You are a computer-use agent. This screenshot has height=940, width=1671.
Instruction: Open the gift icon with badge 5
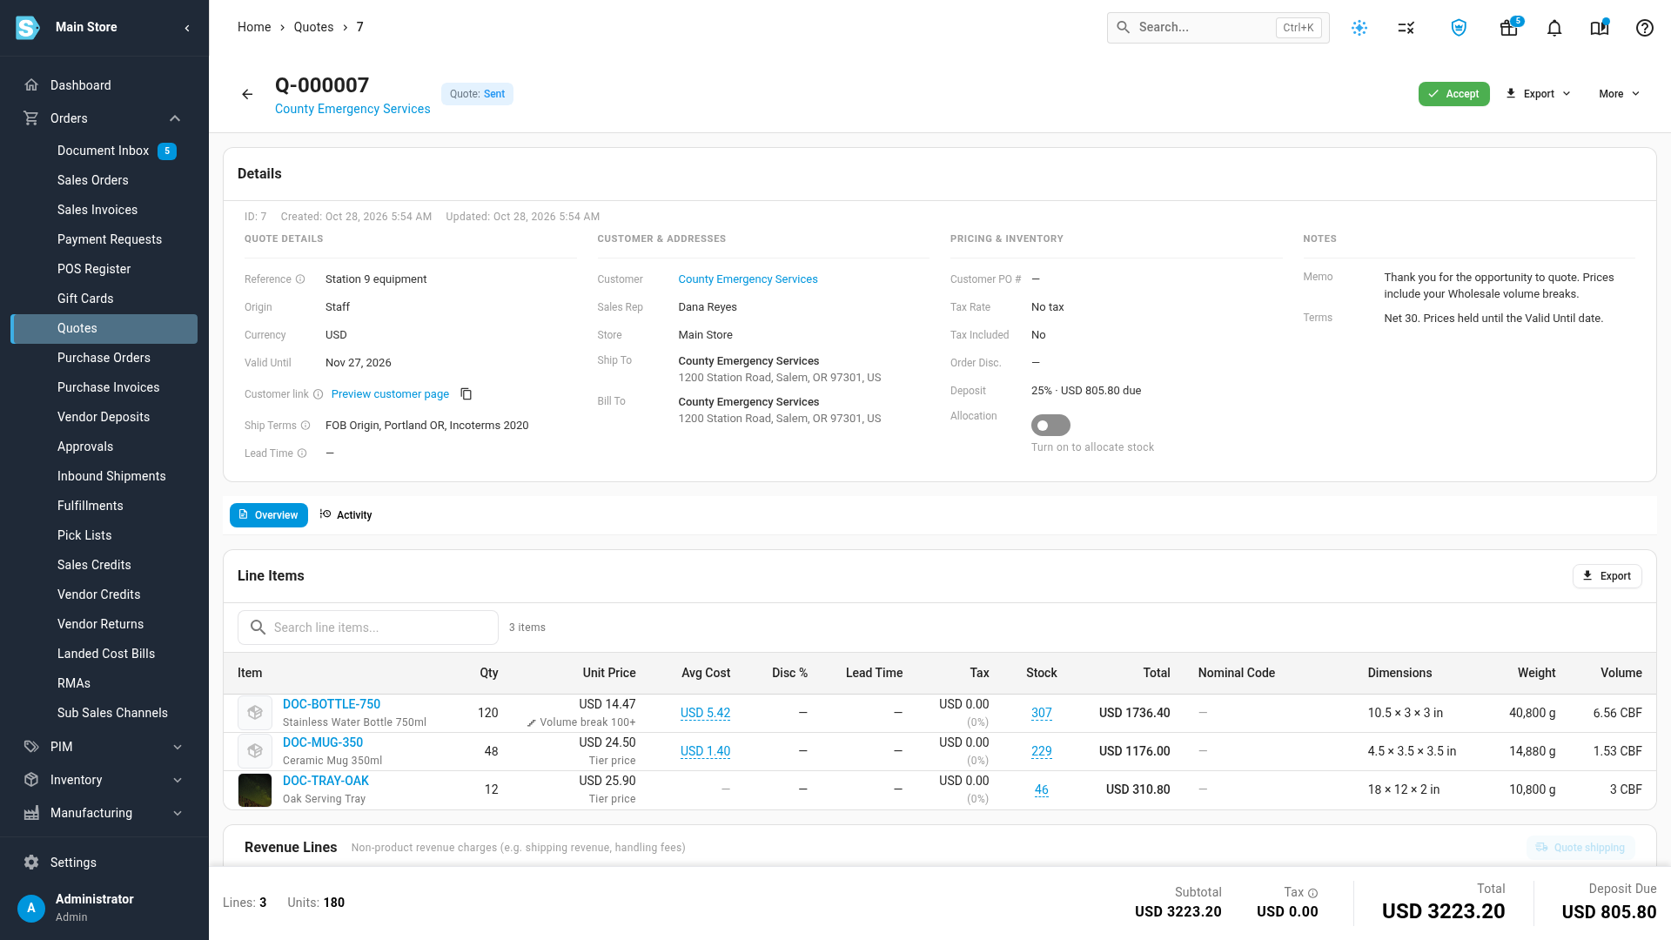(1508, 28)
